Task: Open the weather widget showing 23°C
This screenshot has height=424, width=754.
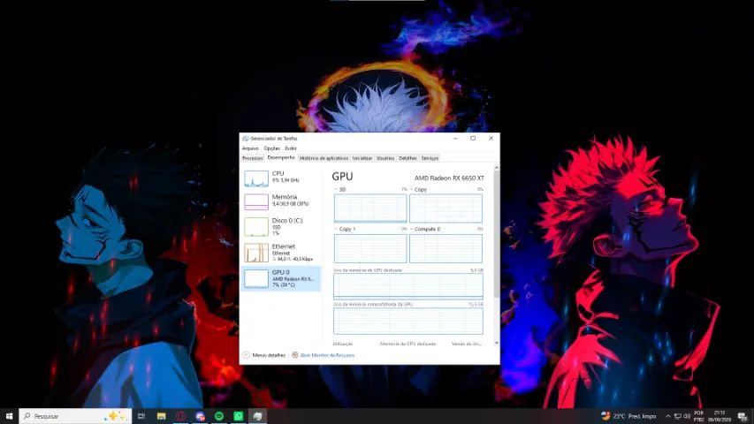Action: (x=628, y=416)
